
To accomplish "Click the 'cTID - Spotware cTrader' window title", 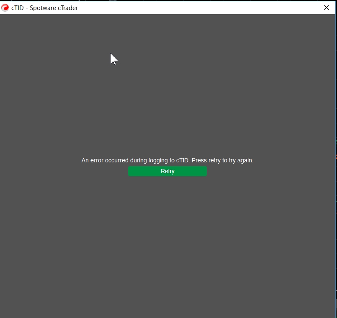I will click(x=44, y=8).
